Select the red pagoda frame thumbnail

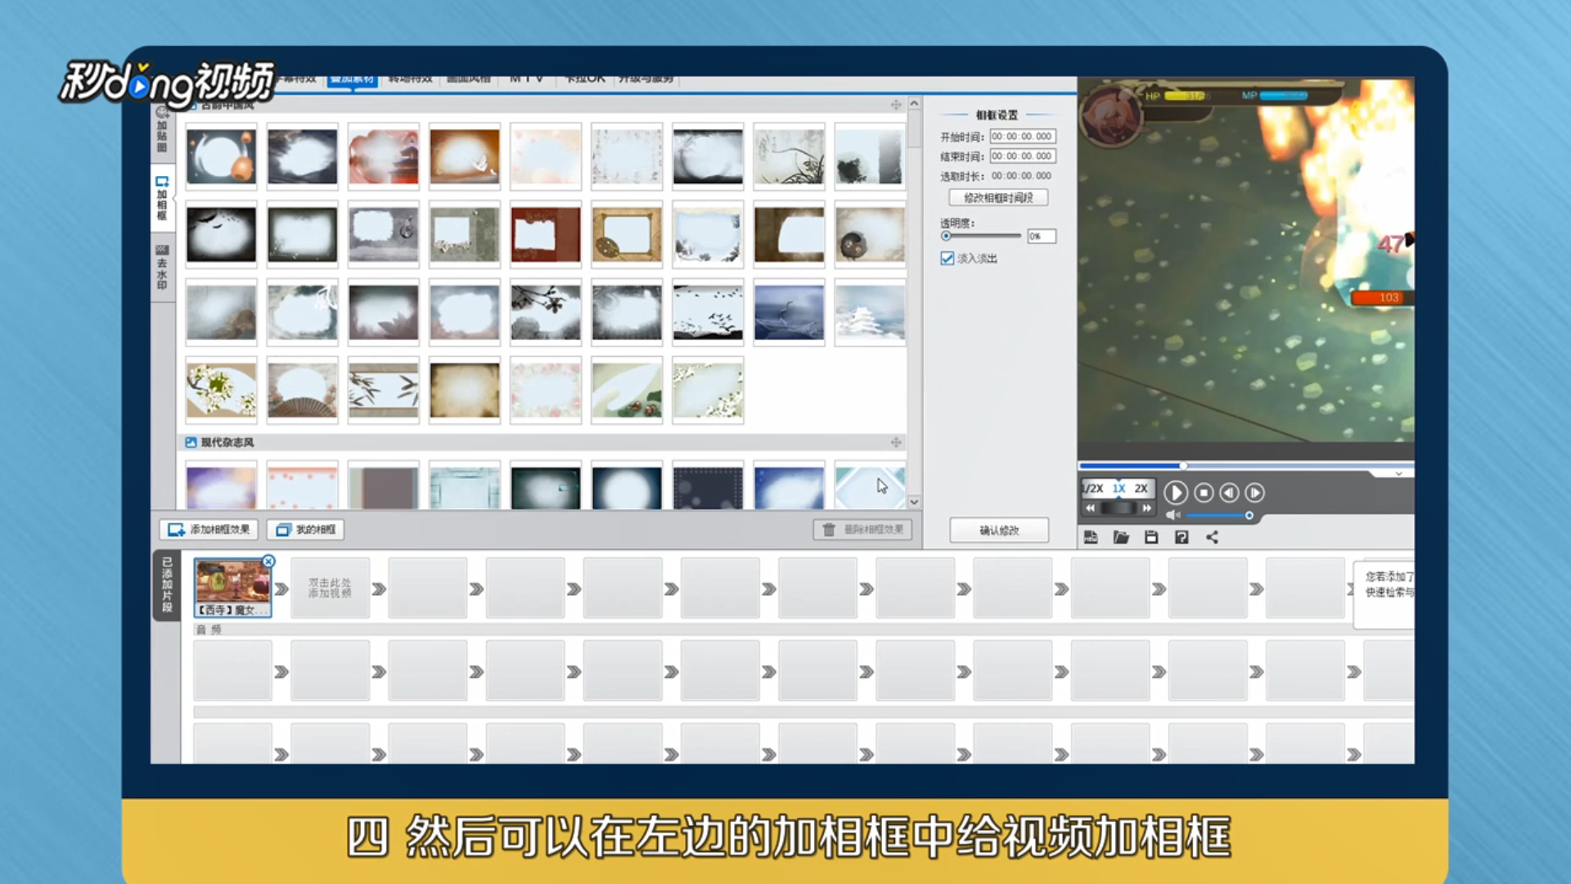point(383,156)
